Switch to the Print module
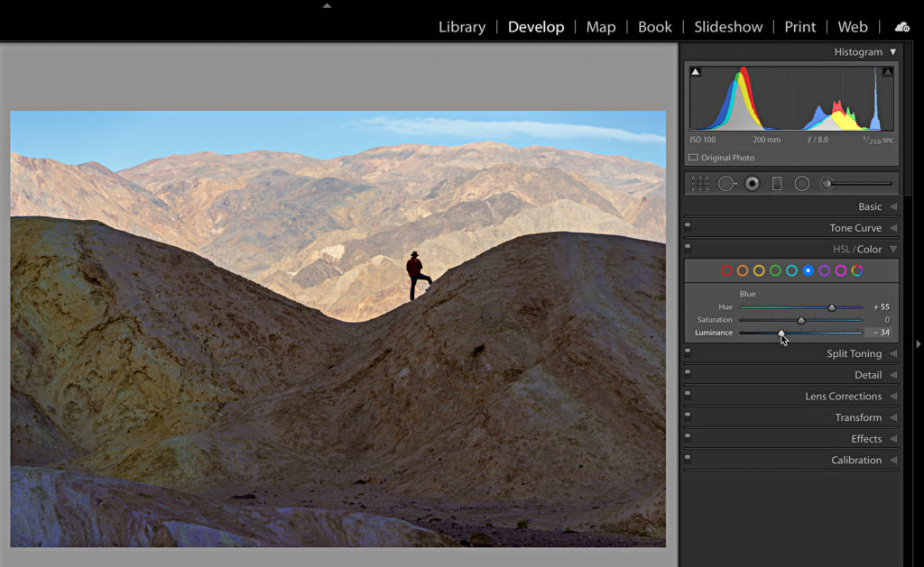The height and width of the screenshot is (567, 924). click(799, 27)
